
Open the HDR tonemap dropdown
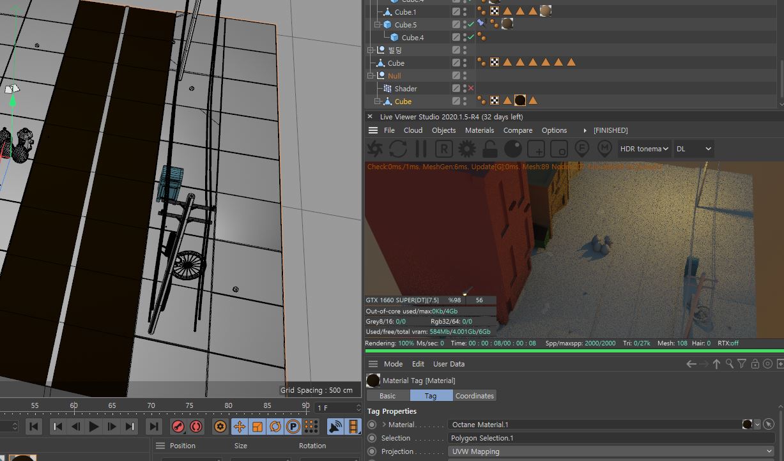tap(644, 149)
